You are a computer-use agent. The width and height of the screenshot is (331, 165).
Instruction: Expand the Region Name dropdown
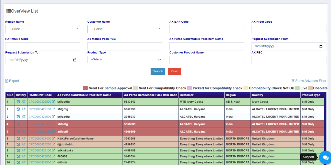pyautogui.click(x=42, y=29)
